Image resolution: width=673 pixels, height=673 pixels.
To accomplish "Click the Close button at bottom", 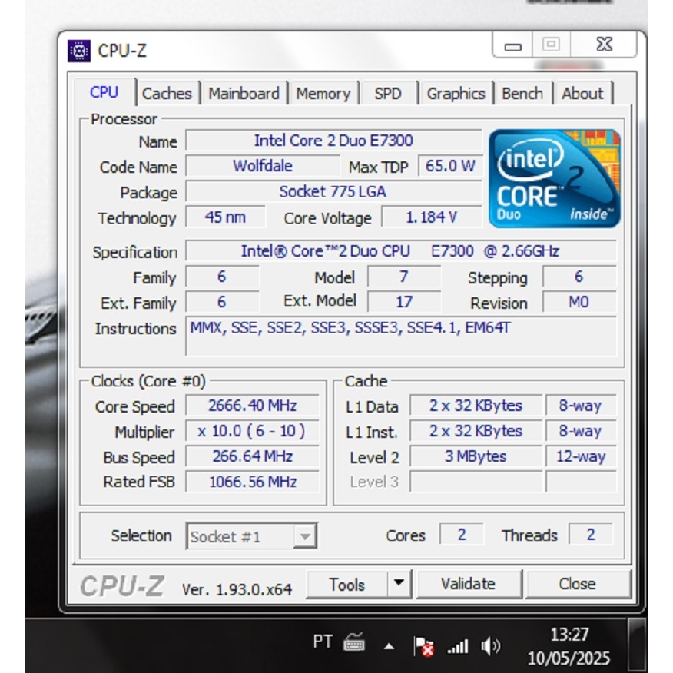I will tap(577, 584).
